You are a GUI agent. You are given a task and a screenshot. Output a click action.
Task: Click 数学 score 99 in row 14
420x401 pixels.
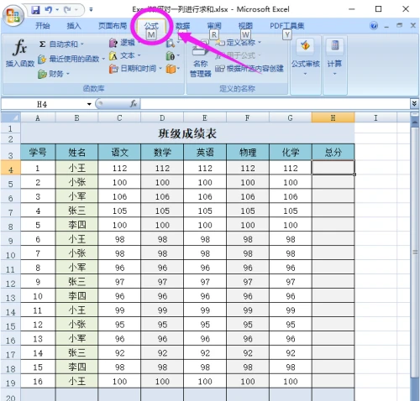click(x=162, y=310)
